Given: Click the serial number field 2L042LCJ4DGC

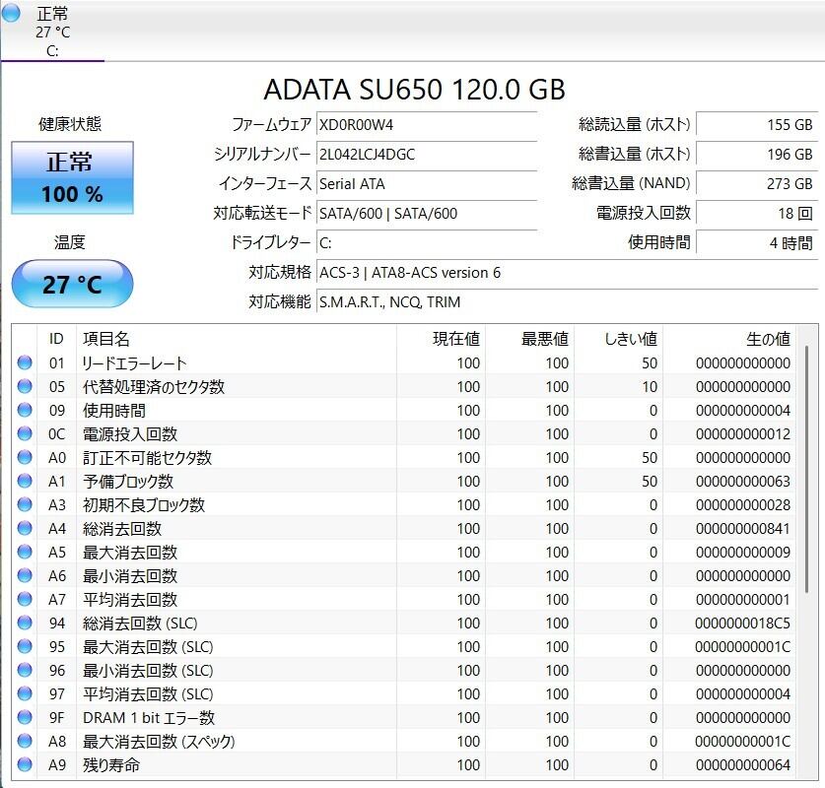Looking at the screenshot, I should click(426, 155).
